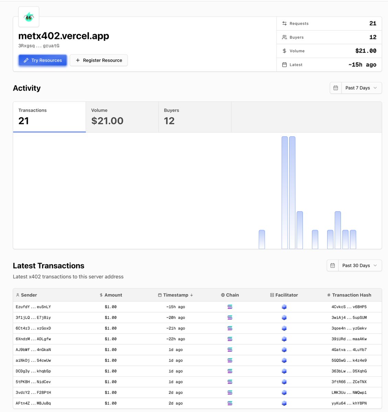388x412 pixels.
Task: Click sender address aiNkDj...S4cwUw
Action: click(x=33, y=360)
